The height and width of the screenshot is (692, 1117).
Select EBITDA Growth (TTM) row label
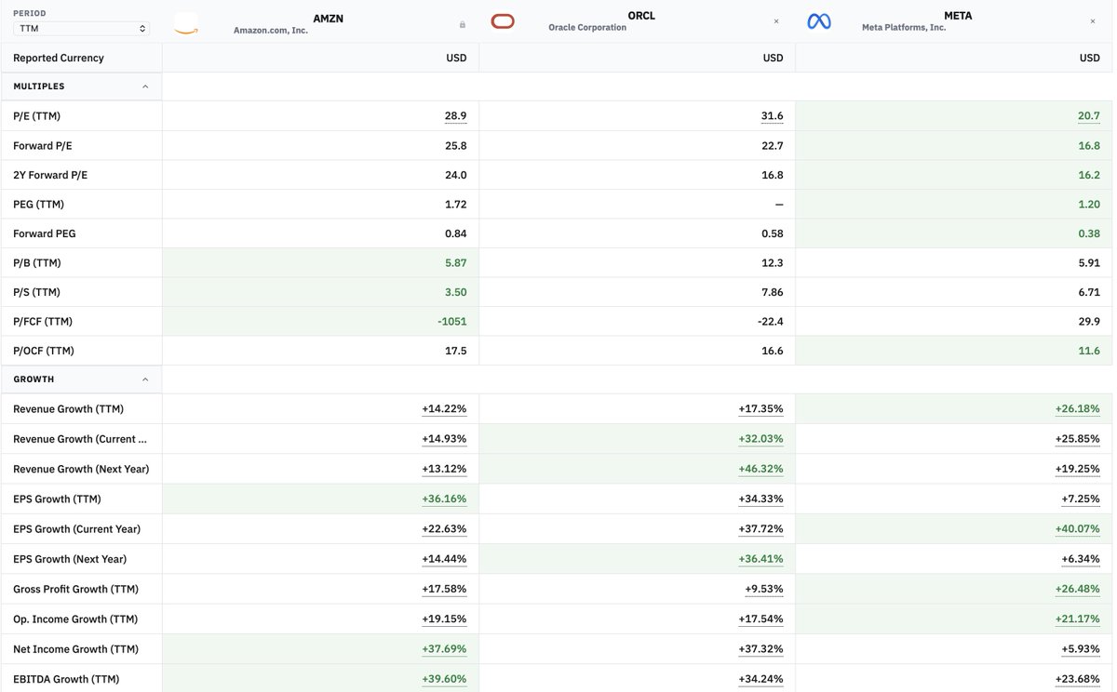[66, 679]
